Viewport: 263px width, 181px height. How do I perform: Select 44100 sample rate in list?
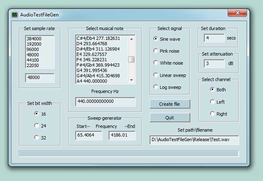pos(40,60)
